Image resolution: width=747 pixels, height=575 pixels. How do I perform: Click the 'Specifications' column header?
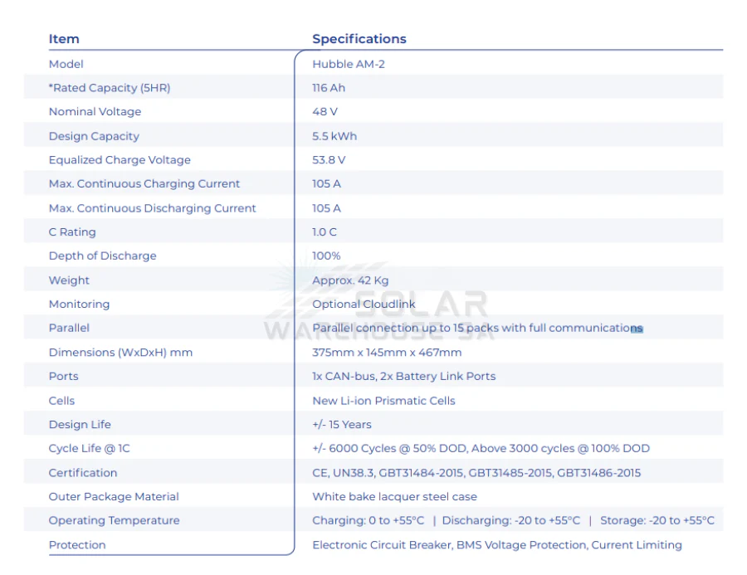pyautogui.click(x=359, y=39)
